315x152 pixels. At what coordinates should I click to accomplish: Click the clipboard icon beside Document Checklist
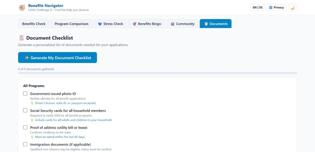point(21,38)
